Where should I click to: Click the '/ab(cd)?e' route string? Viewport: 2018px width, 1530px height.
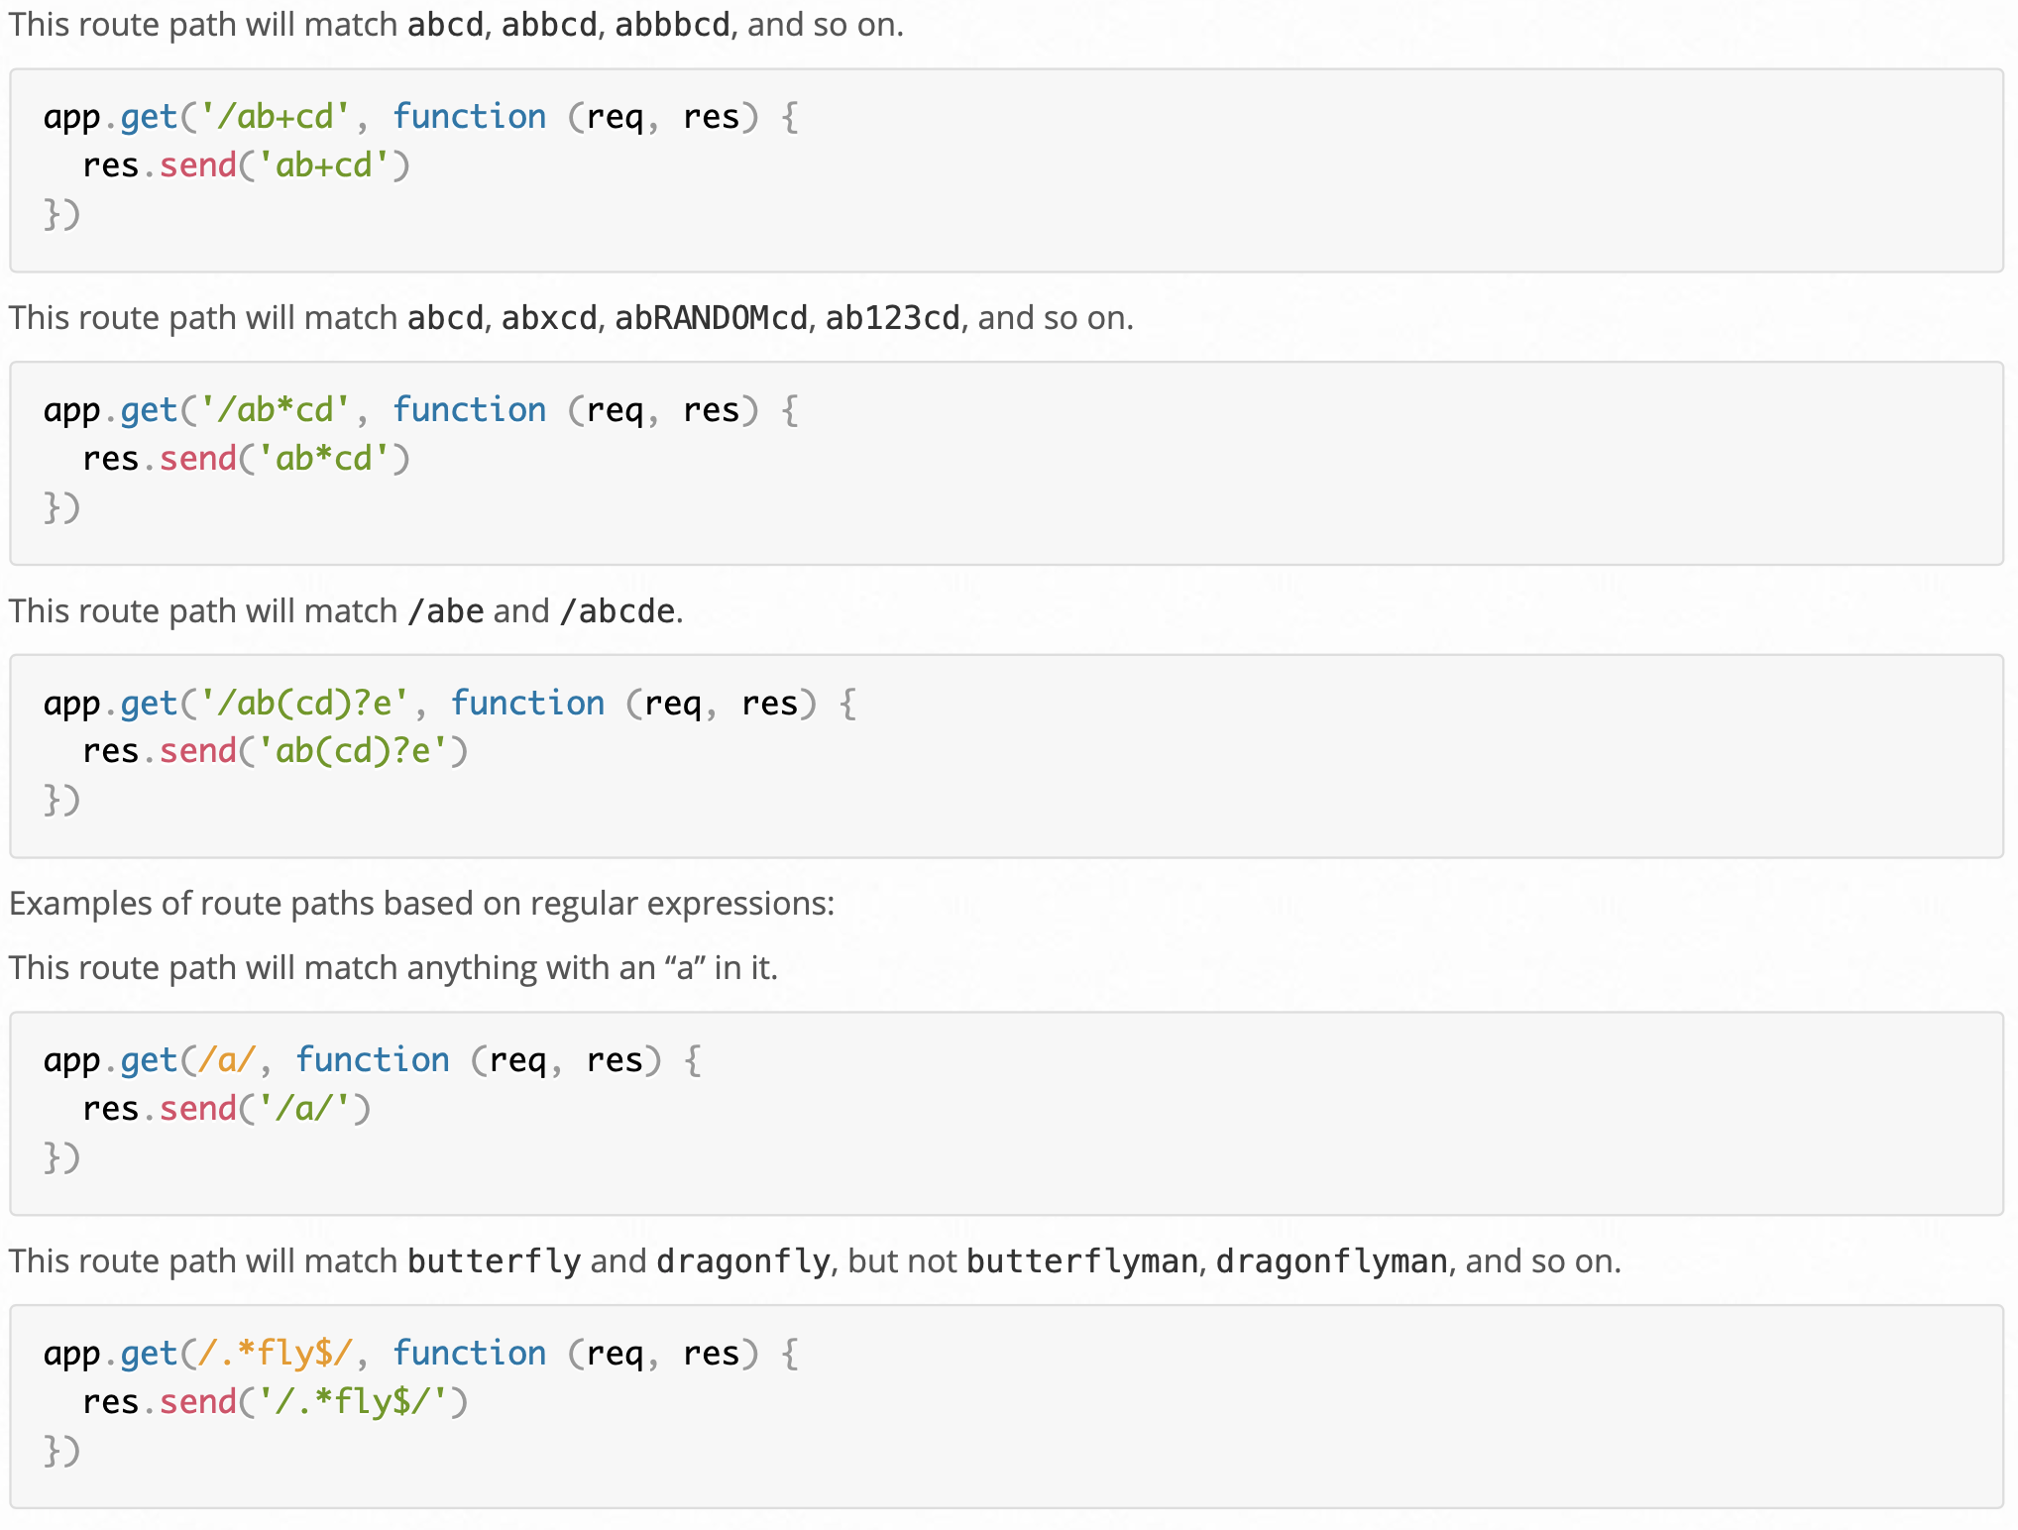pos(303,704)
